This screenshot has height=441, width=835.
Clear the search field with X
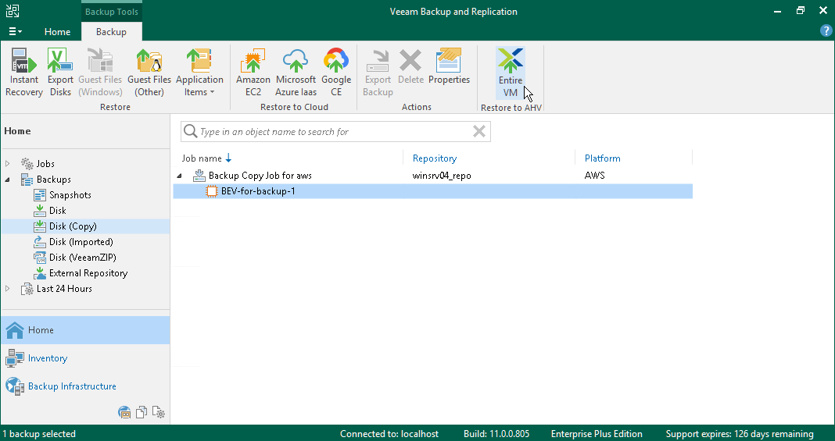(479, 131)
